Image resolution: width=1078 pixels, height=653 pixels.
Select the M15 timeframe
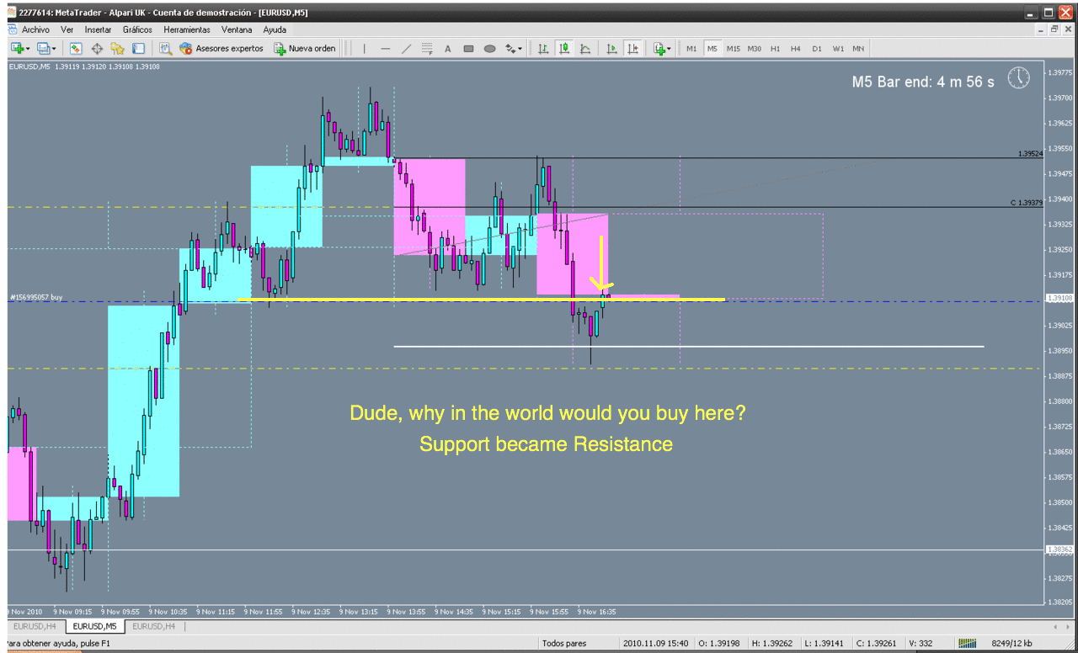pos(734,49)
